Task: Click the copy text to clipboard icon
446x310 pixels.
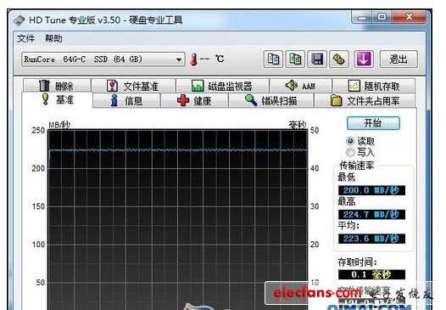Action: pyautogui.click(x=273, y=59)
